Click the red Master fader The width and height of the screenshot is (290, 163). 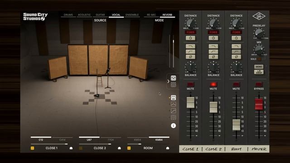(259, 104)
